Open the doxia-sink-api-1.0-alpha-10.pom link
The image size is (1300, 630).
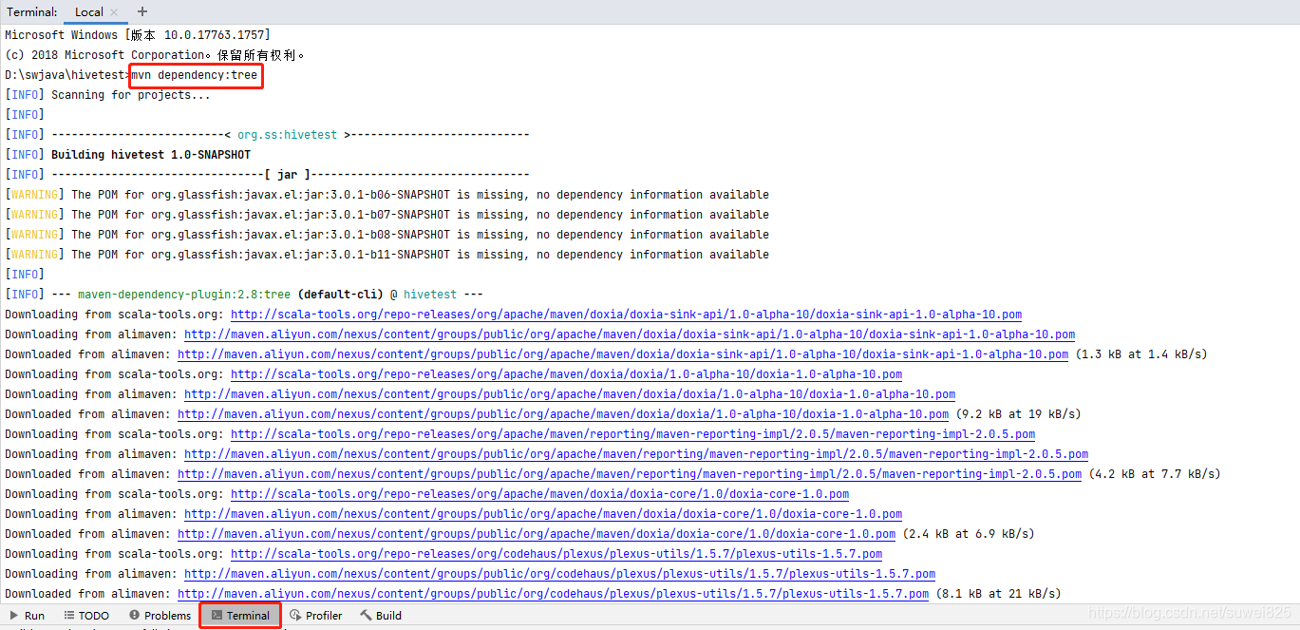click(625, 314)
